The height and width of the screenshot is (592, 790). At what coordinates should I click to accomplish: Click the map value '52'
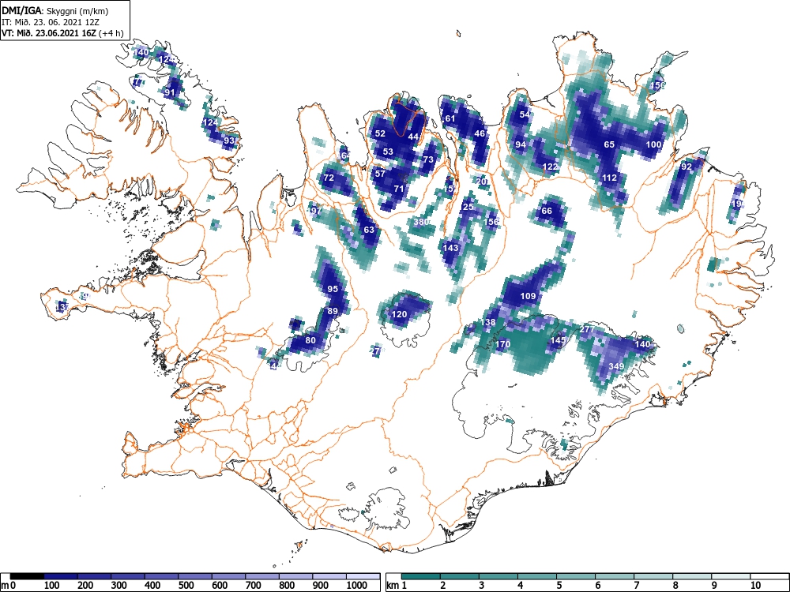coord(380,133)
